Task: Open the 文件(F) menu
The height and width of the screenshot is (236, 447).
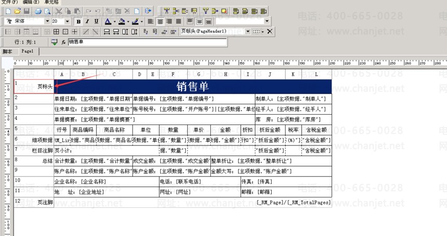Action: (10, 2)
